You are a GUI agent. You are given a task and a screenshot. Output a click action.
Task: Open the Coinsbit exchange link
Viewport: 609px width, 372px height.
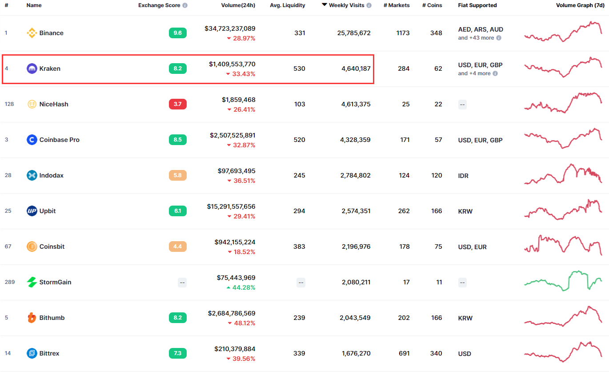click(52, 247)
